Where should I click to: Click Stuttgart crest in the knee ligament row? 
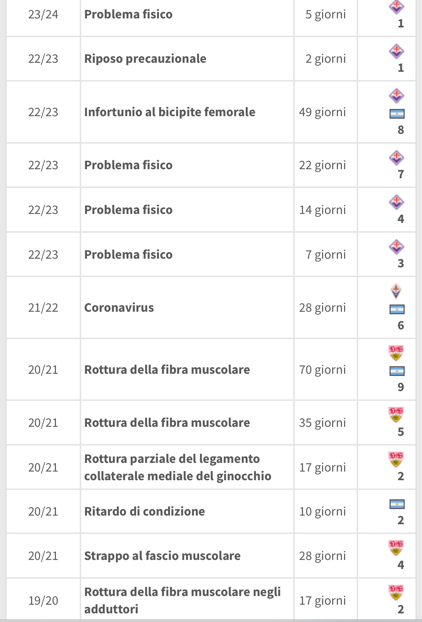coord(396,459)
